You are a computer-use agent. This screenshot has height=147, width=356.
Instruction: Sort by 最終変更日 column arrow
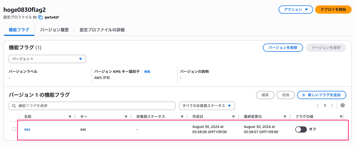click(x=285, y=117)
